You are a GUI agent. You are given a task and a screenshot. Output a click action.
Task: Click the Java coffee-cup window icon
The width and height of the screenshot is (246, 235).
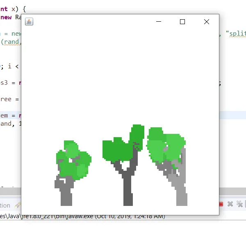point(29,22)
